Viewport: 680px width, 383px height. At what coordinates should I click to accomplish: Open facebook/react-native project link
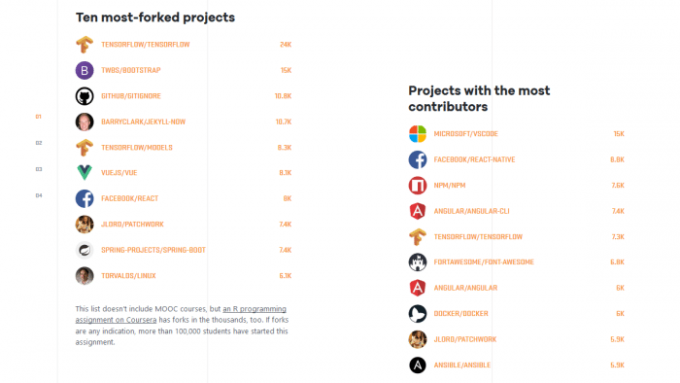tap(474, 159)
